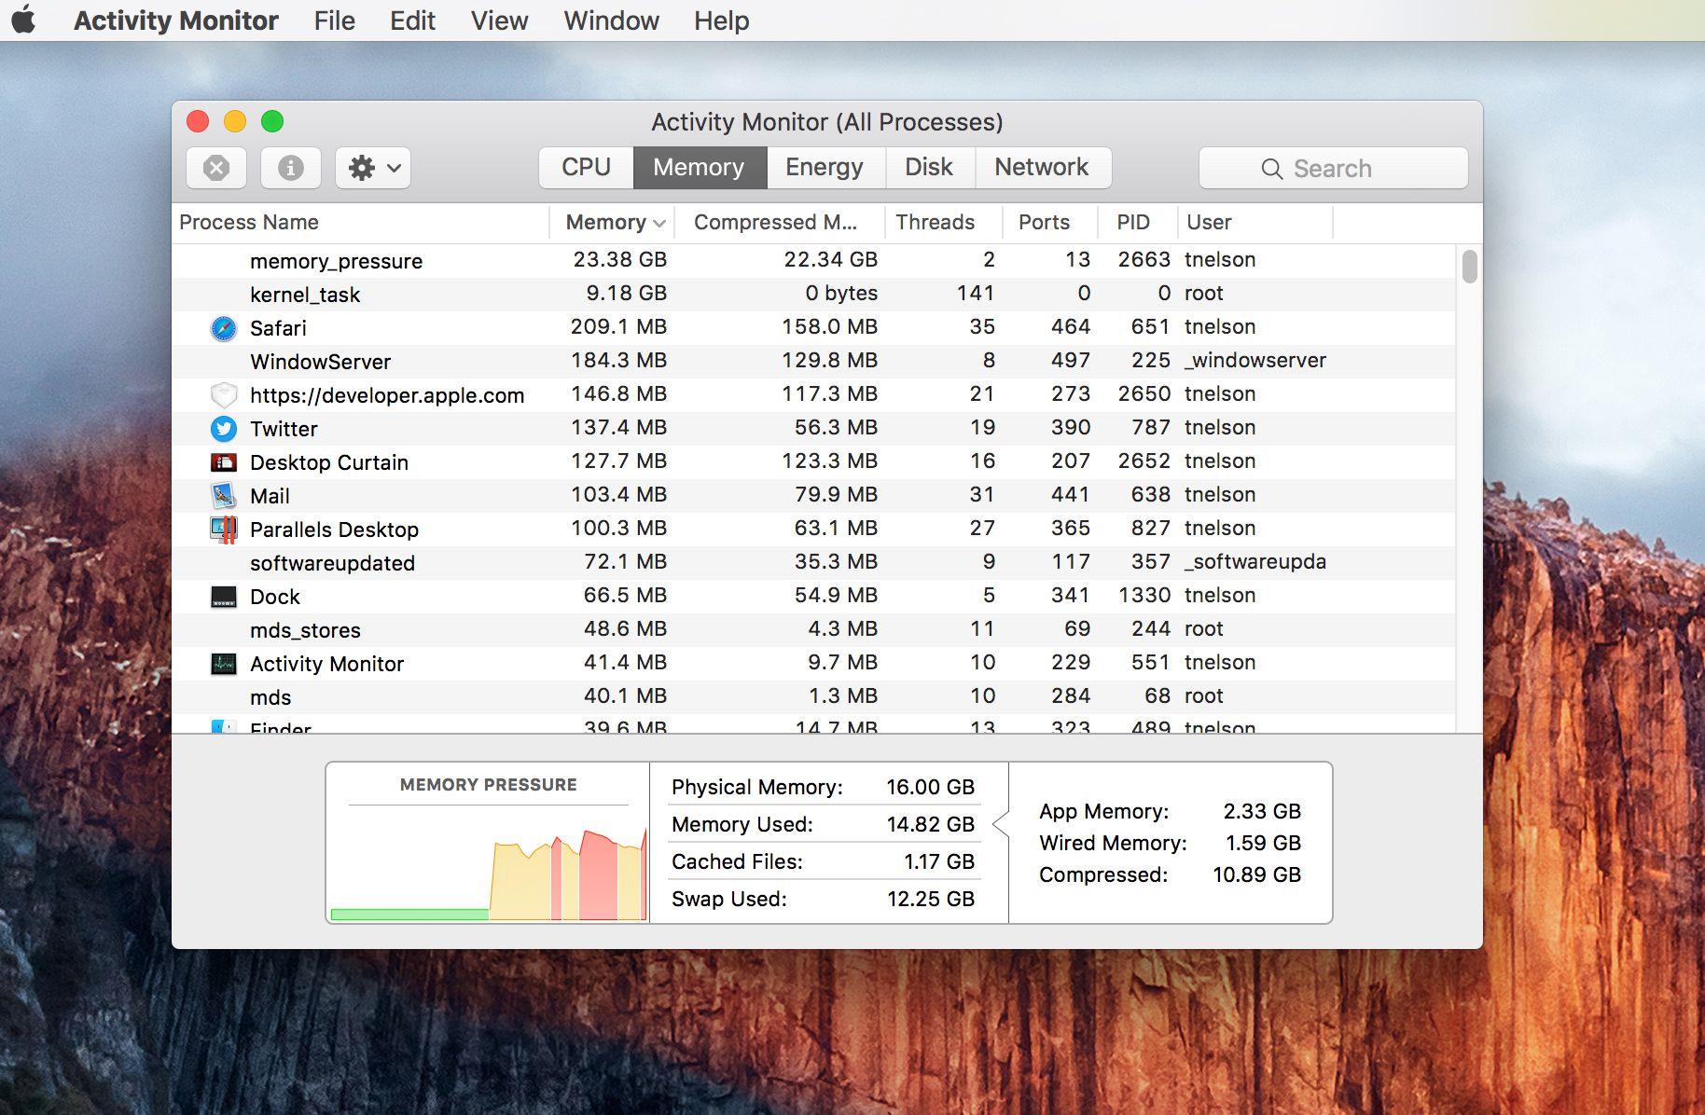Viewport: 1705px width, 1115px height.
Task: Click the 23.38 GB memory cell
Action: point(619,259)
